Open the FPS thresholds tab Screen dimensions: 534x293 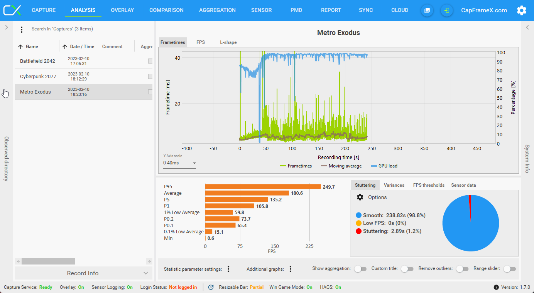point(429,185)
